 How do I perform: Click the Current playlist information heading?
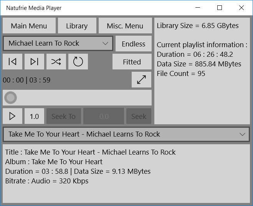(202, 45)
